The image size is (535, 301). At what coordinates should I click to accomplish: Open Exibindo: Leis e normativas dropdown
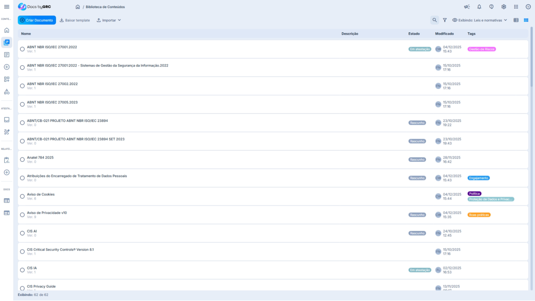480,20
